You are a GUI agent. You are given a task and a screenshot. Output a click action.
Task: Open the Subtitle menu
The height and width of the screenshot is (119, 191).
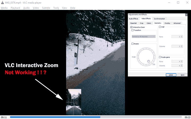tap(46, 8)
